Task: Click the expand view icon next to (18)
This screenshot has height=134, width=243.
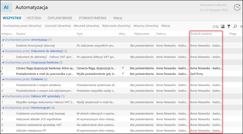Action: [223, 27]
